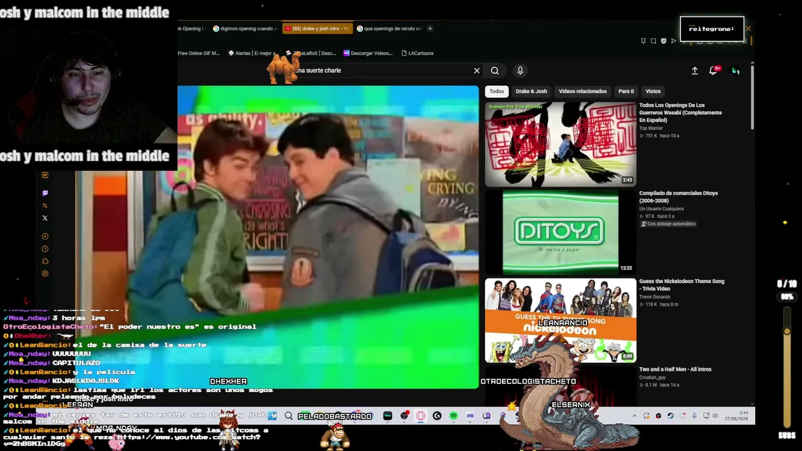Switch to 'que openings de naruto' tab
This screenshot has height=451, width=802.
389,28
